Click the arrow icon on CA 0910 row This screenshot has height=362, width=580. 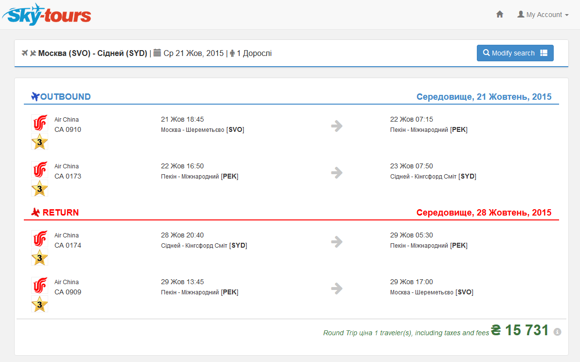(337, 126)
